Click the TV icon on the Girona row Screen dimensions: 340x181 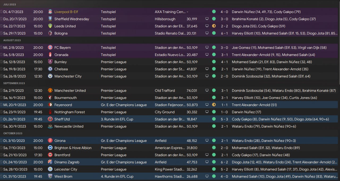[207, 141]
